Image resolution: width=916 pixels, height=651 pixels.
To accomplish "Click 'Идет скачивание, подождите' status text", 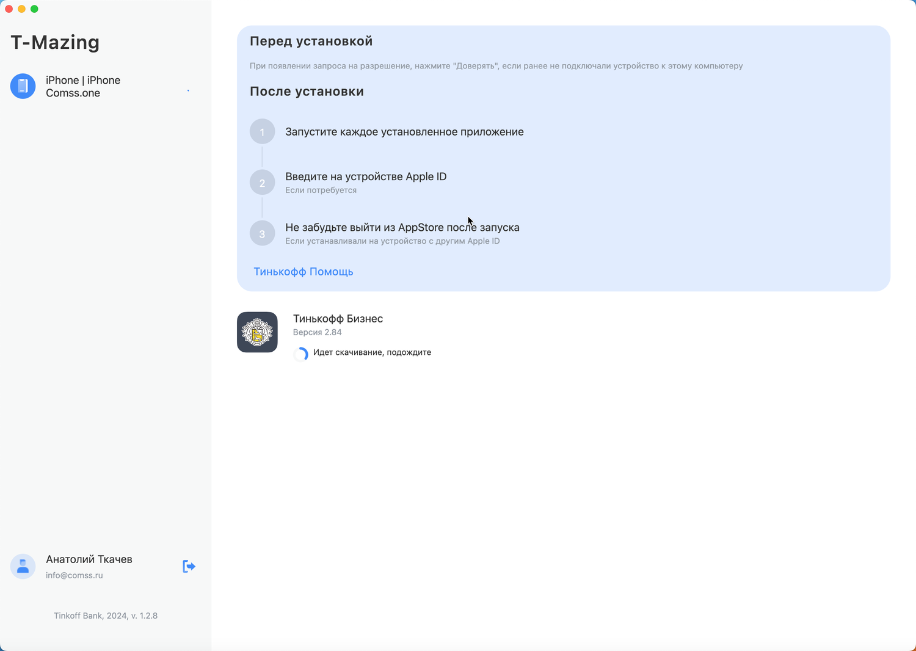I will coord(372,352).
